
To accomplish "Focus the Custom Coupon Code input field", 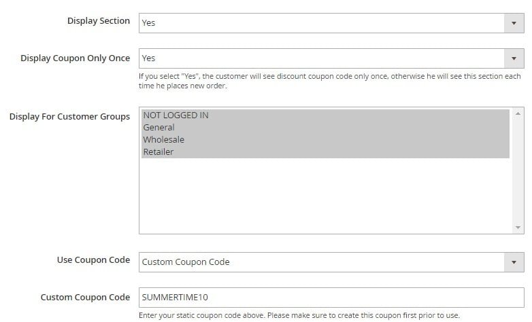I will point(331,298).
